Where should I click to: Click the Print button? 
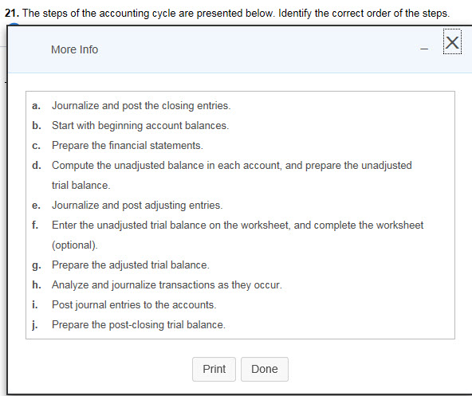pyautogui.click(x=214, y=369)
